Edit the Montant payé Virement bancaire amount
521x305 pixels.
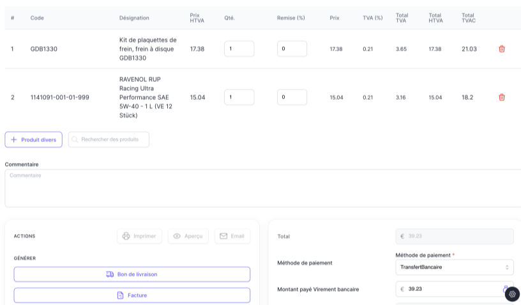450,289
